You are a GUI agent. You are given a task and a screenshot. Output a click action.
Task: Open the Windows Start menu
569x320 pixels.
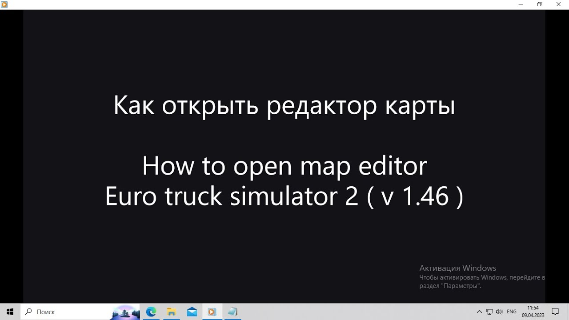pos(10,312)
